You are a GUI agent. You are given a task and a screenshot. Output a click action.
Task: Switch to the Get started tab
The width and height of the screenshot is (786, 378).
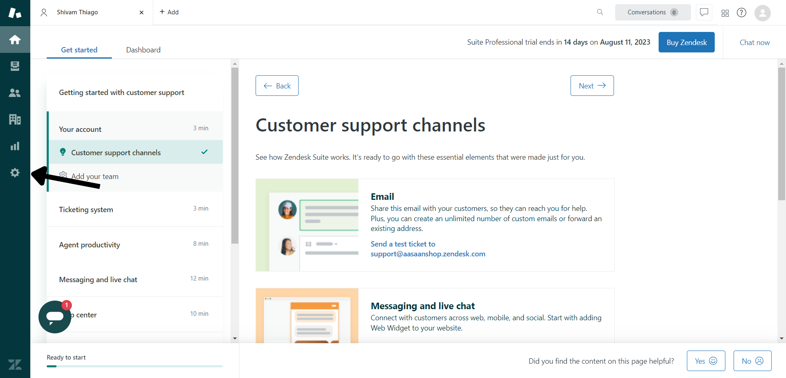[x=79, y=50]
